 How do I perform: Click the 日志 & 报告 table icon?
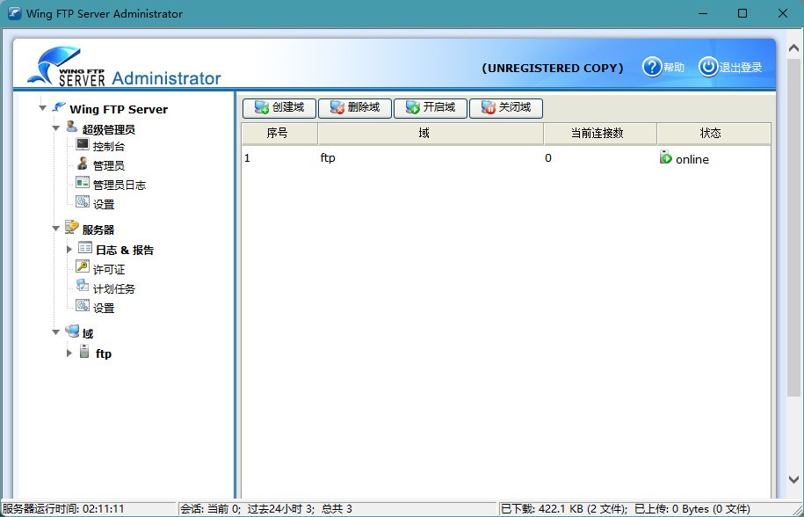[x=85, y=248]
